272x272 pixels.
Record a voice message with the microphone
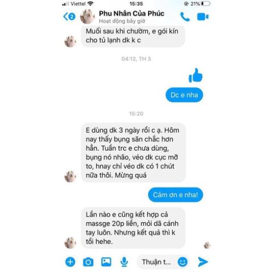(124, 262)
